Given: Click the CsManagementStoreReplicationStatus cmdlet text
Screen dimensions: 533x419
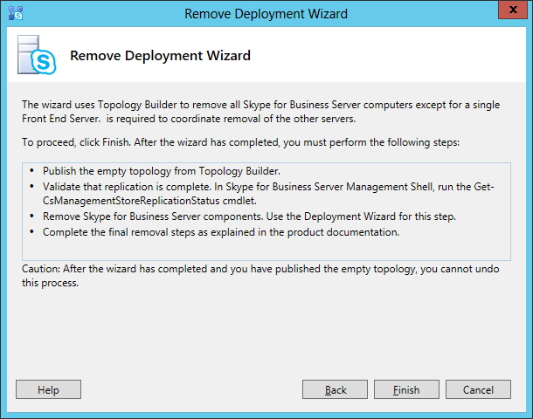Looking at the screenshot, I should point(149,201).
